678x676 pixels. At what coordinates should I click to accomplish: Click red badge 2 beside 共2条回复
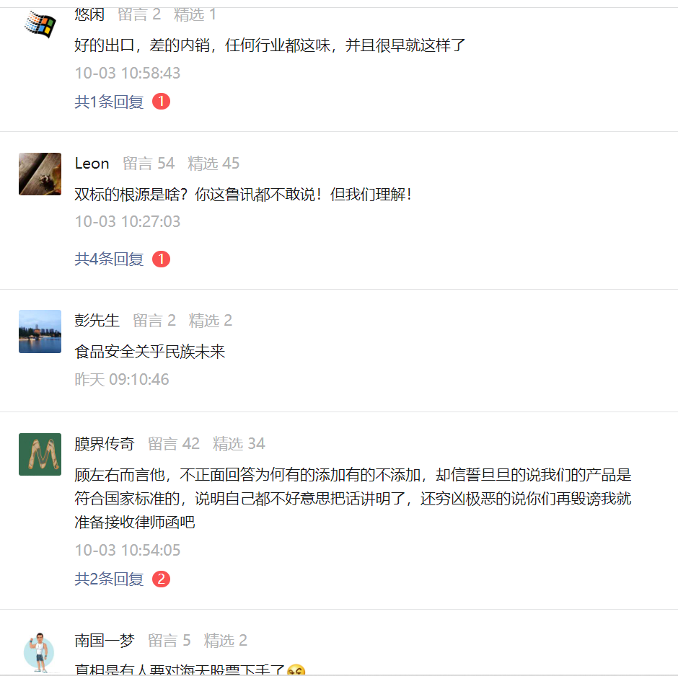point(162,579)
